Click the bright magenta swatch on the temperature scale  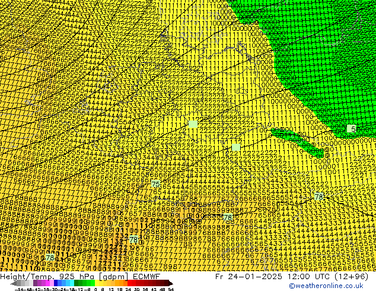point(47,283)
